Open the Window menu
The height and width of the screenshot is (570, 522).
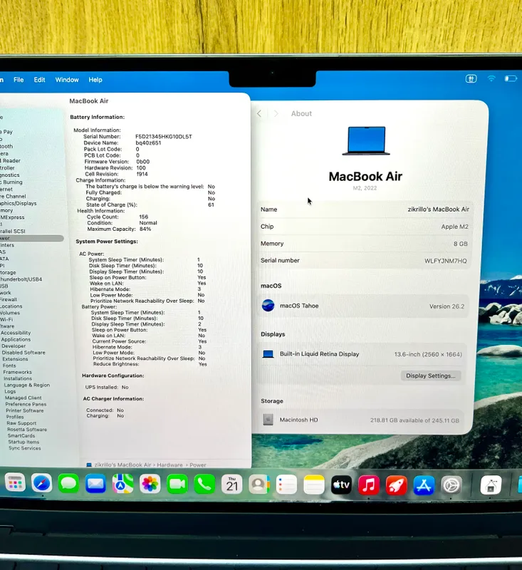(67, 80)
